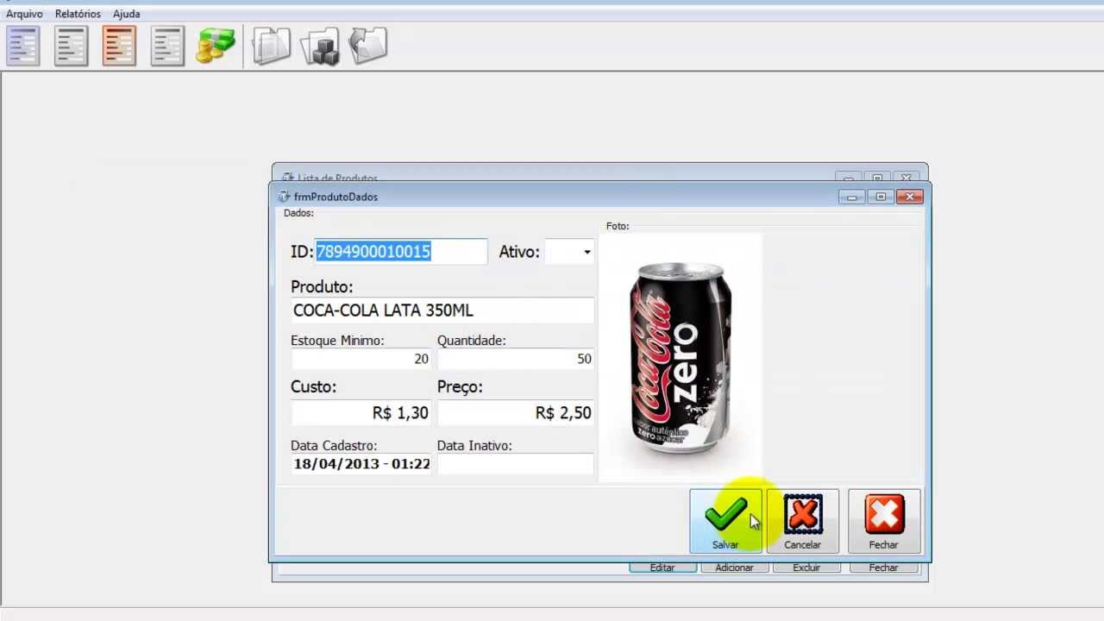
Task: Click the papers with boxes toolbar icon
Action: click(320, 45)
